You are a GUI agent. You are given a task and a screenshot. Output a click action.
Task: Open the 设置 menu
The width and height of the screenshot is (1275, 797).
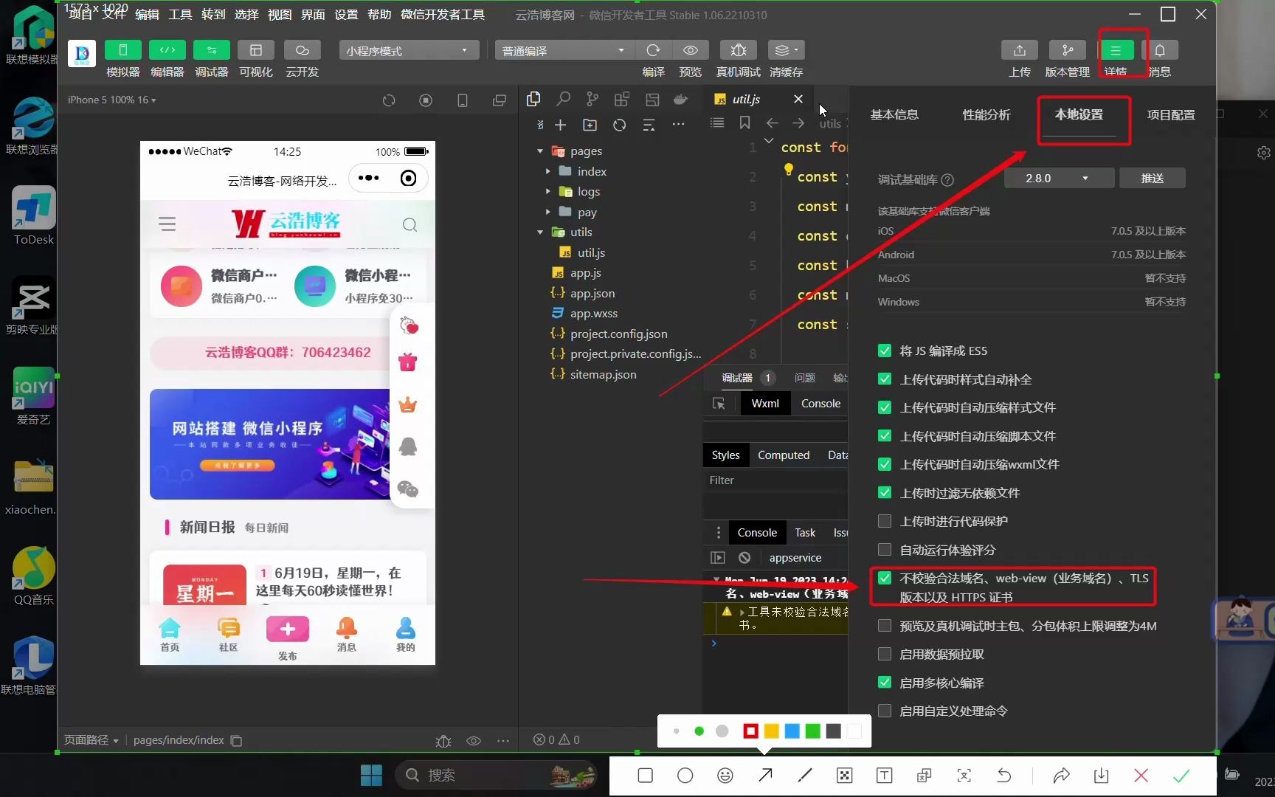(346, 14)
